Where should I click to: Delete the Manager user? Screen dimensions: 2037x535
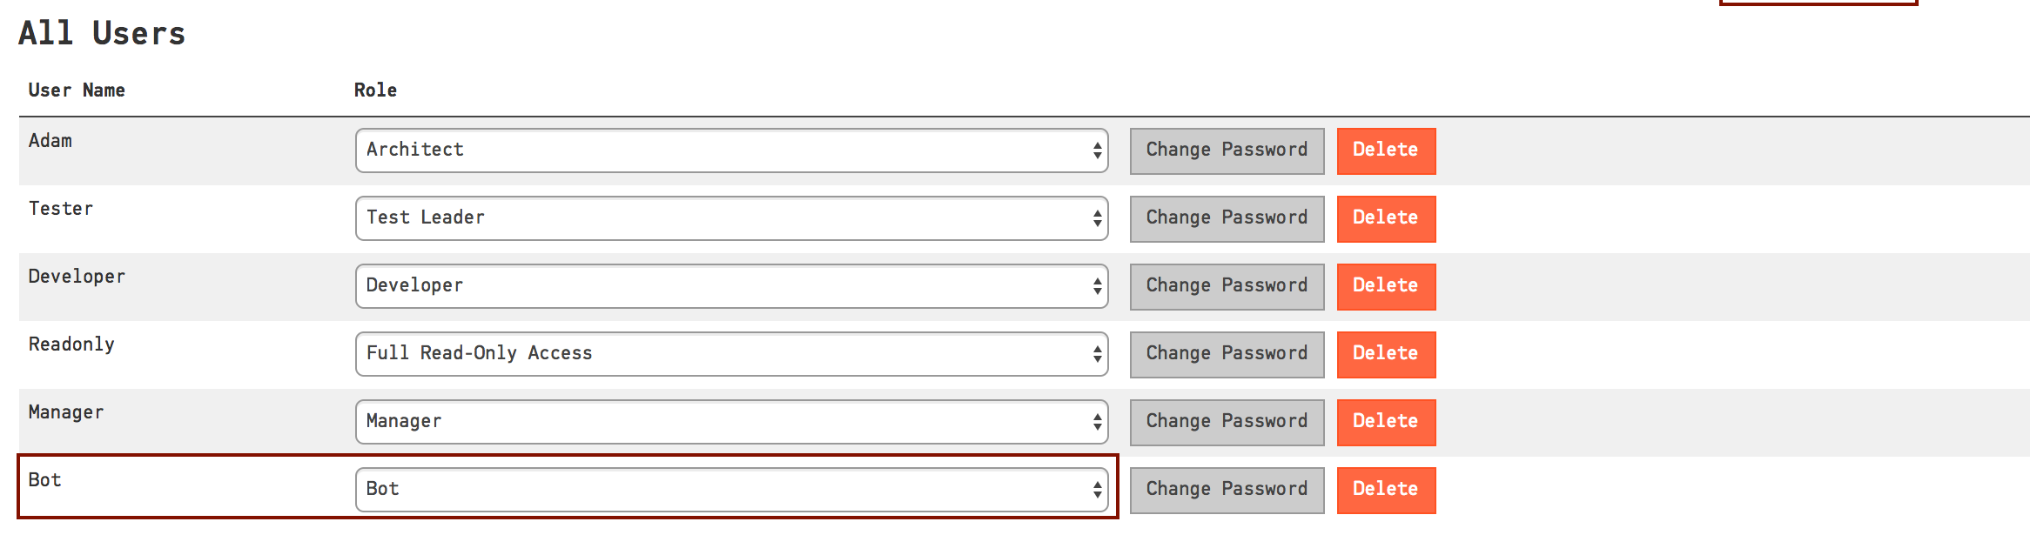coord(1386,421)
